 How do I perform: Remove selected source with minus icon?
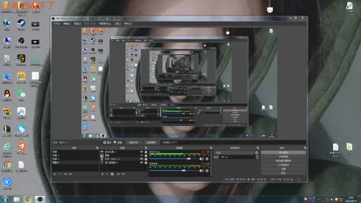(x=107, y=174)
